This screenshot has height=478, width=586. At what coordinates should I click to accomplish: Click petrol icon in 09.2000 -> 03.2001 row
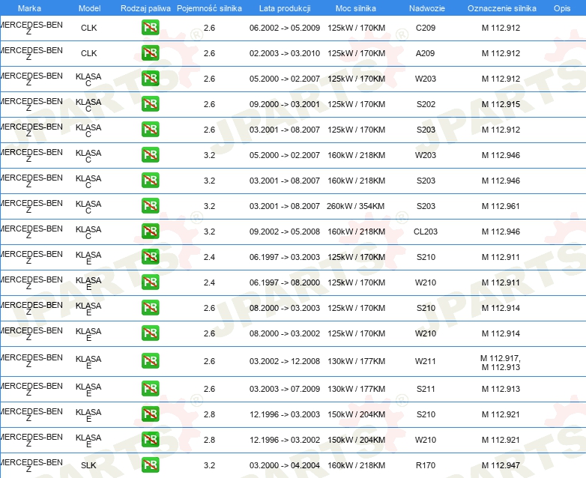[x=150, y=104]
